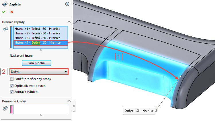Cancel the patch with the red X
The height and width of the screenshot is (121, 215).
(11, 12)
